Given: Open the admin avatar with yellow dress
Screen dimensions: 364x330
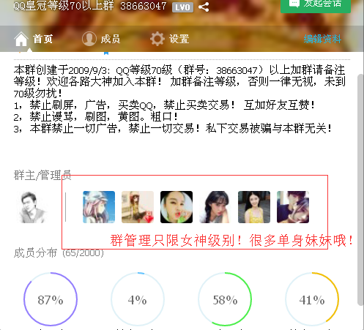Looking at the screenshot, I should pos(254,207).
